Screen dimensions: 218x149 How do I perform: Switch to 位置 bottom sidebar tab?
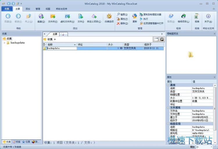click(26, 142)
